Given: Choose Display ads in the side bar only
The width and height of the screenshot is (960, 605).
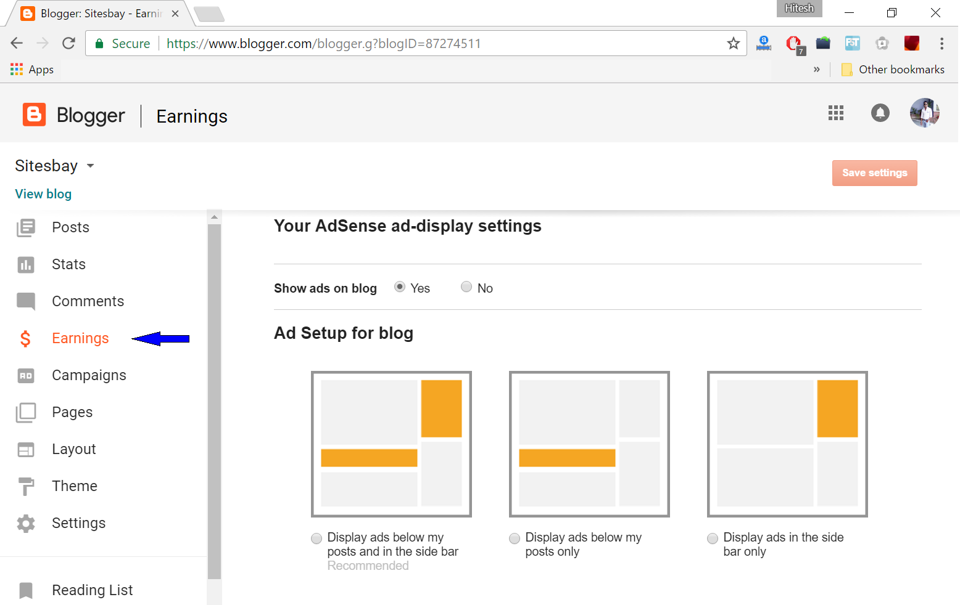Looking at the screenshot, I should point(713,538).
